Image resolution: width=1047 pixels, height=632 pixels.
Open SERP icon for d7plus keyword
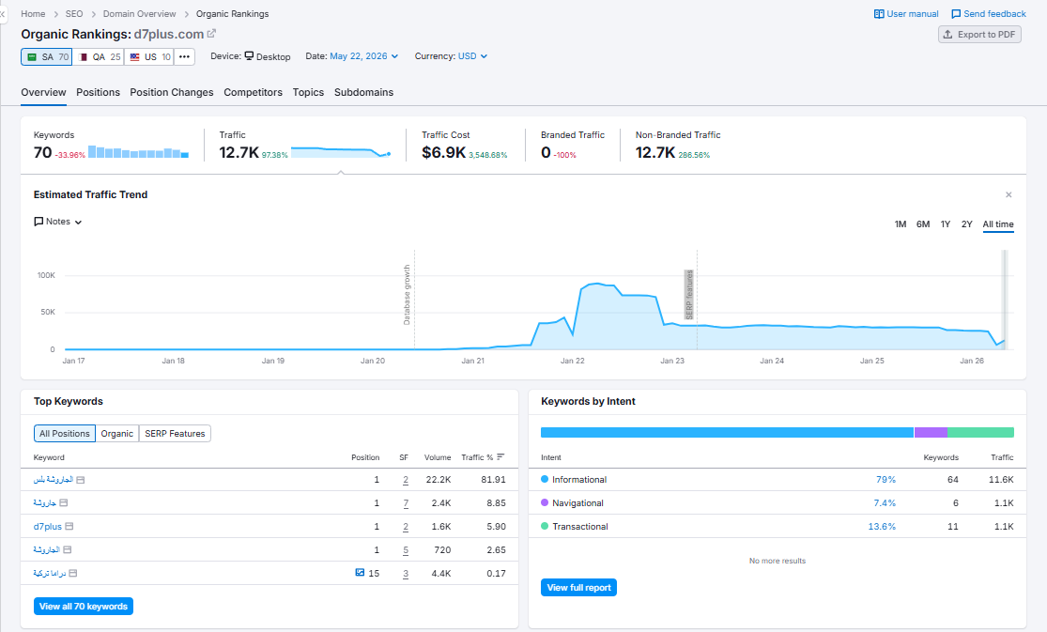69,527
